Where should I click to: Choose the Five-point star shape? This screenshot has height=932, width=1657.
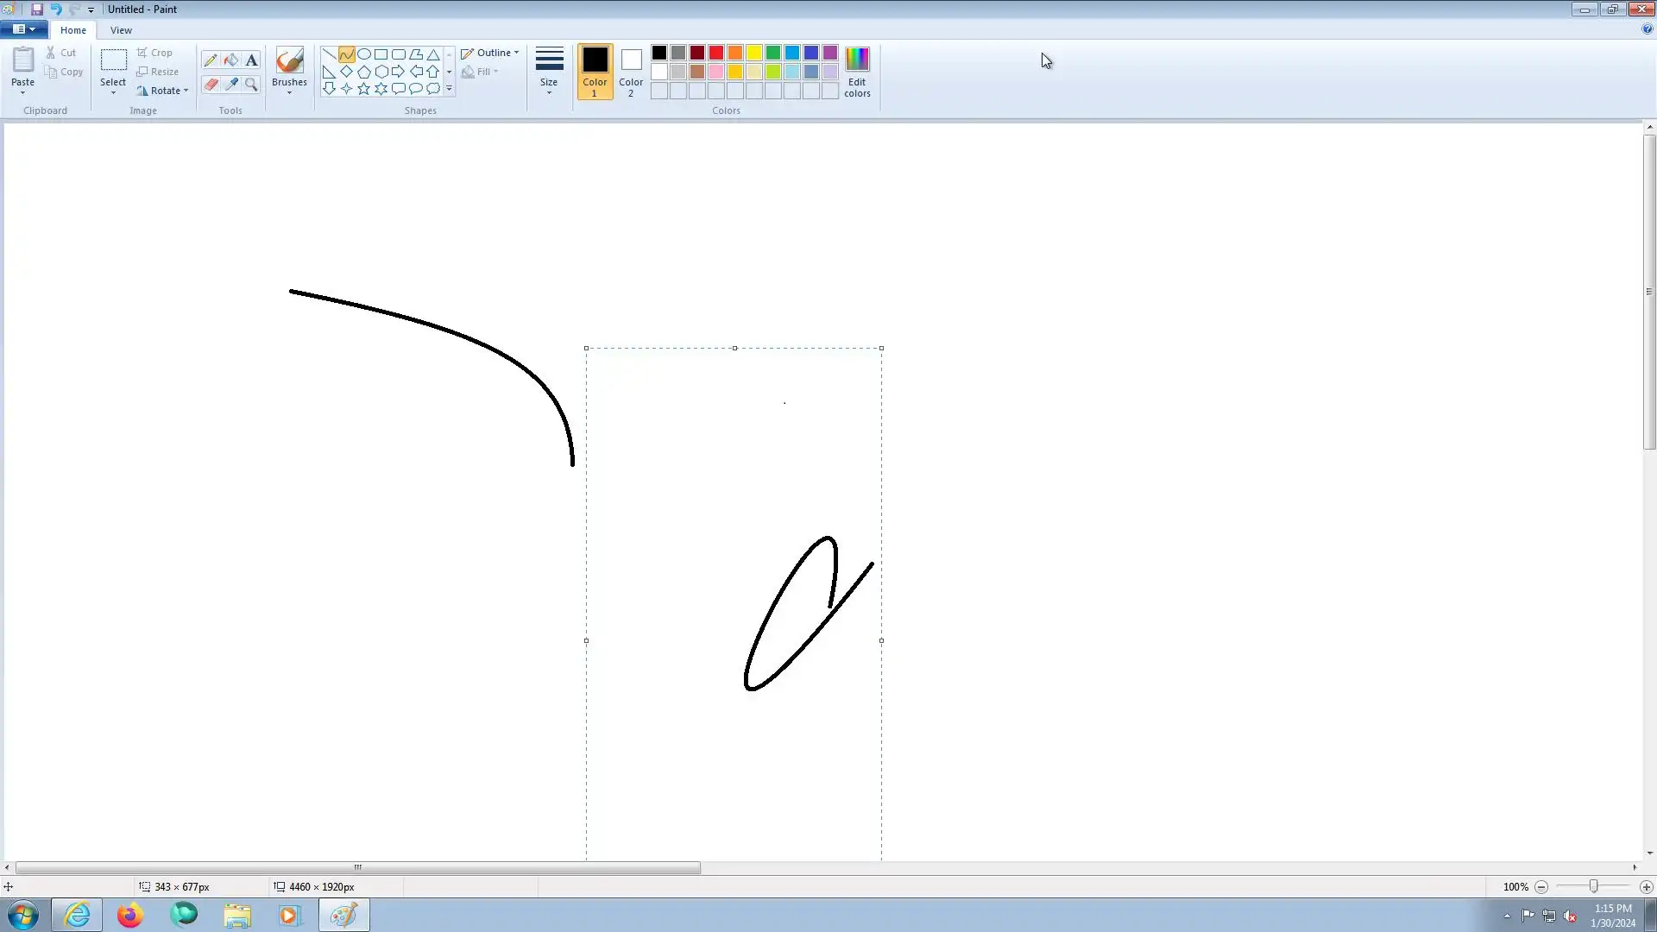click(x=364, y=88)
